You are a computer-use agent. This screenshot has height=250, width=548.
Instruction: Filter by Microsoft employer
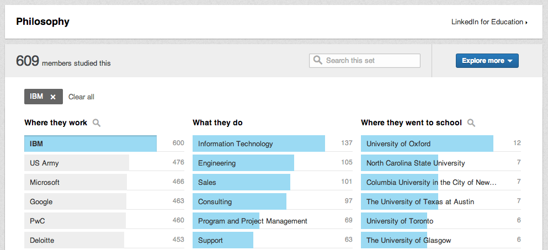tap(76, 182)
